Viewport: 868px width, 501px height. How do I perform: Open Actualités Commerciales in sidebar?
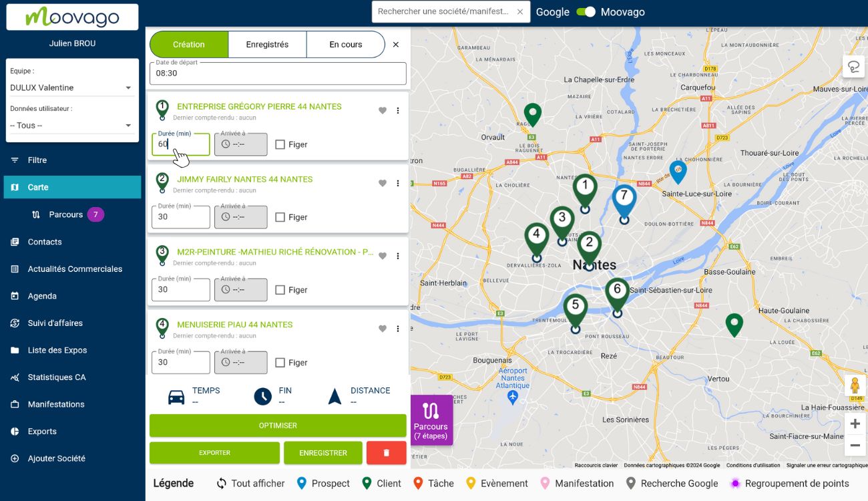(x=72, y=269)
